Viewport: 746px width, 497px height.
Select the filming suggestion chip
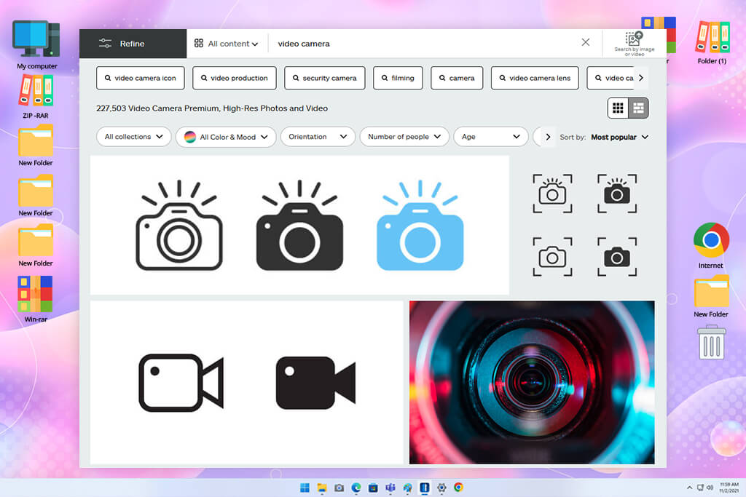pyautogui.click(x=398, y=78)
